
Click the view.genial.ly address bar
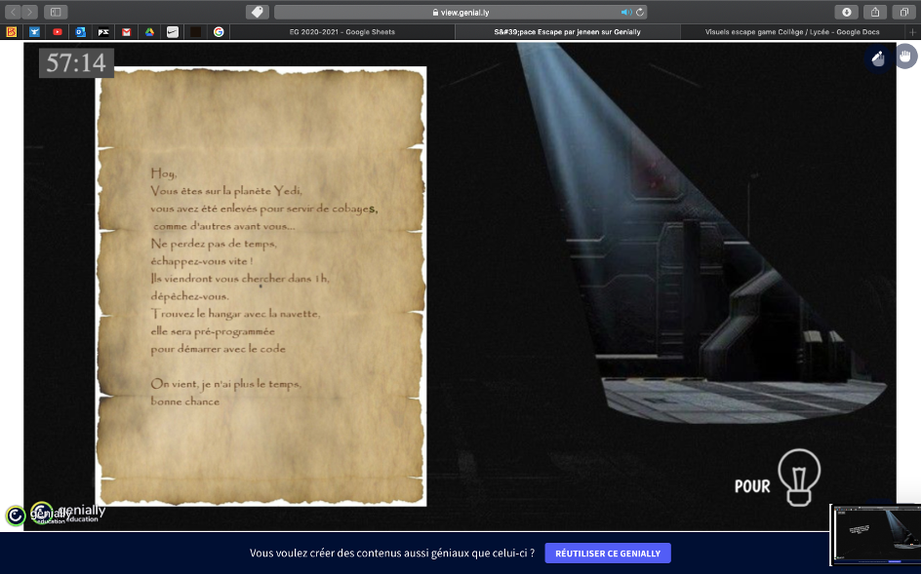click(461, 12)
